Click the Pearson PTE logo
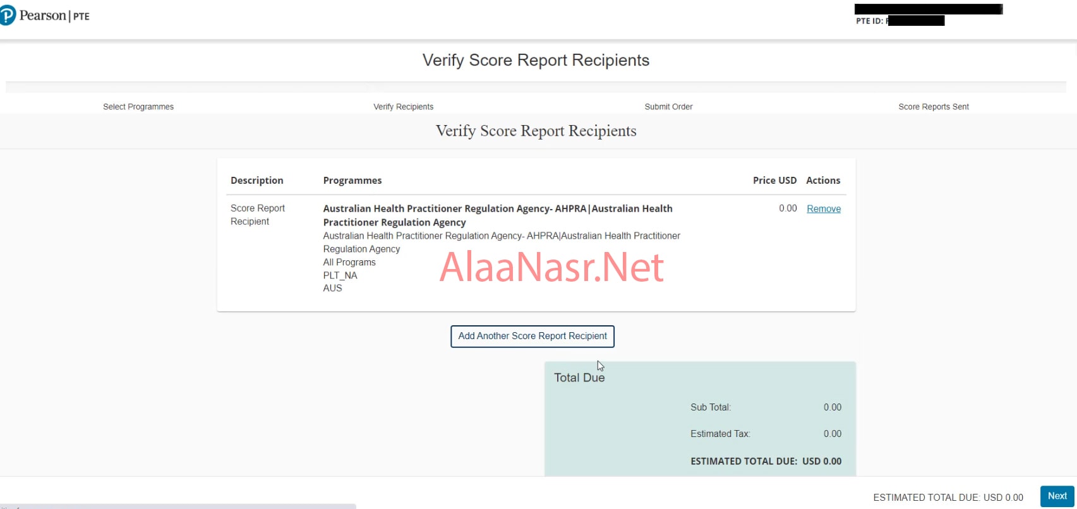This screenshot has height=509, width=1077. click(x=45, y=16)
